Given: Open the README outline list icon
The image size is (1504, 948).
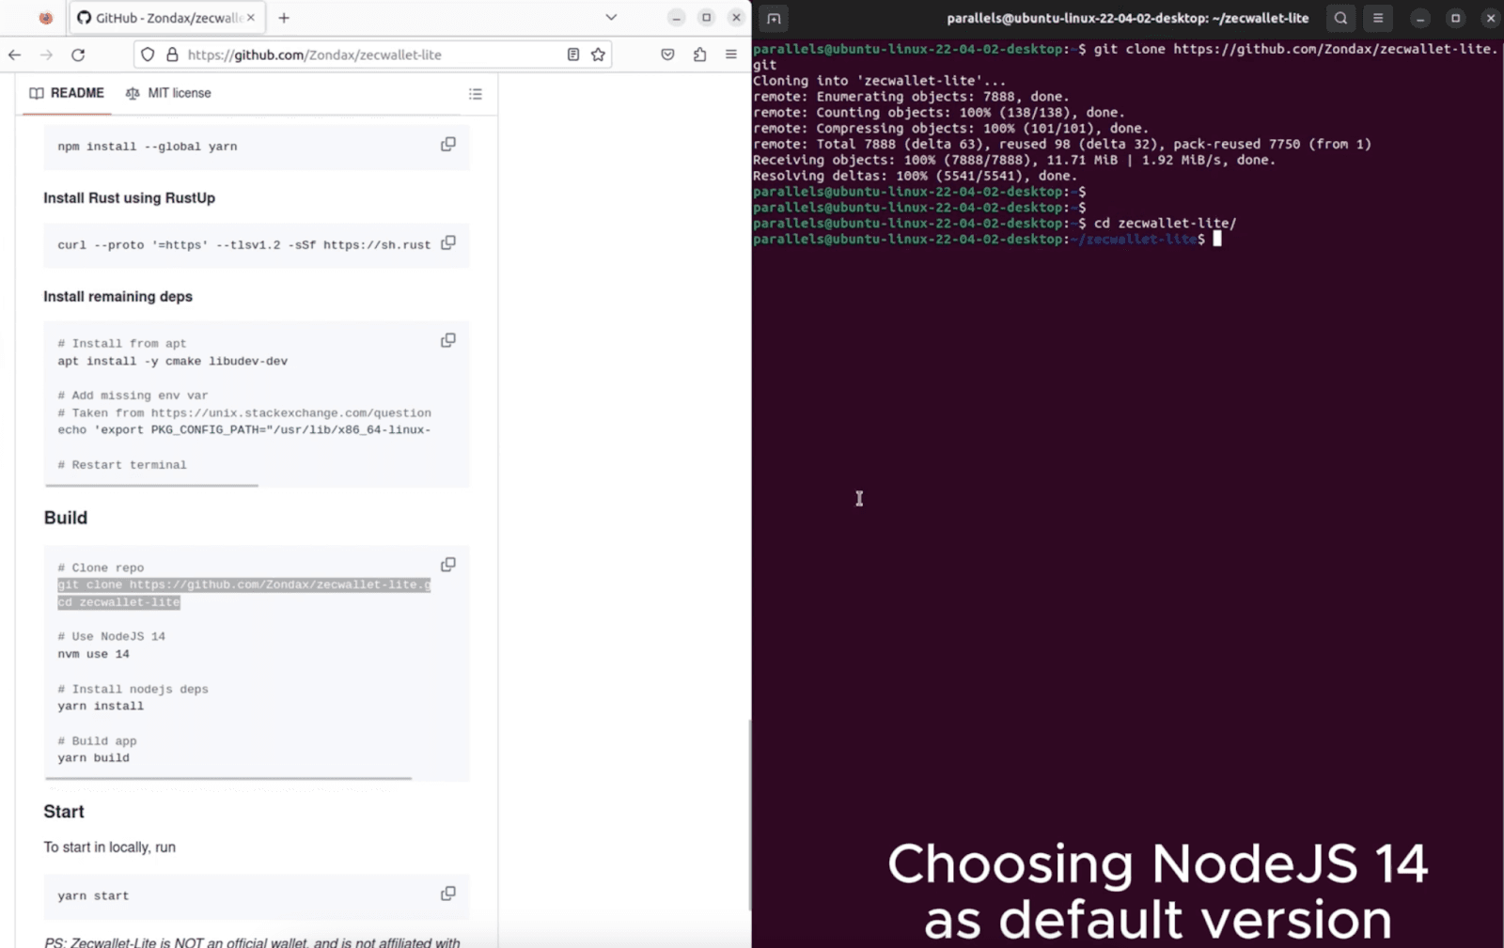Looking at the screenshot, I should [476, 94].
